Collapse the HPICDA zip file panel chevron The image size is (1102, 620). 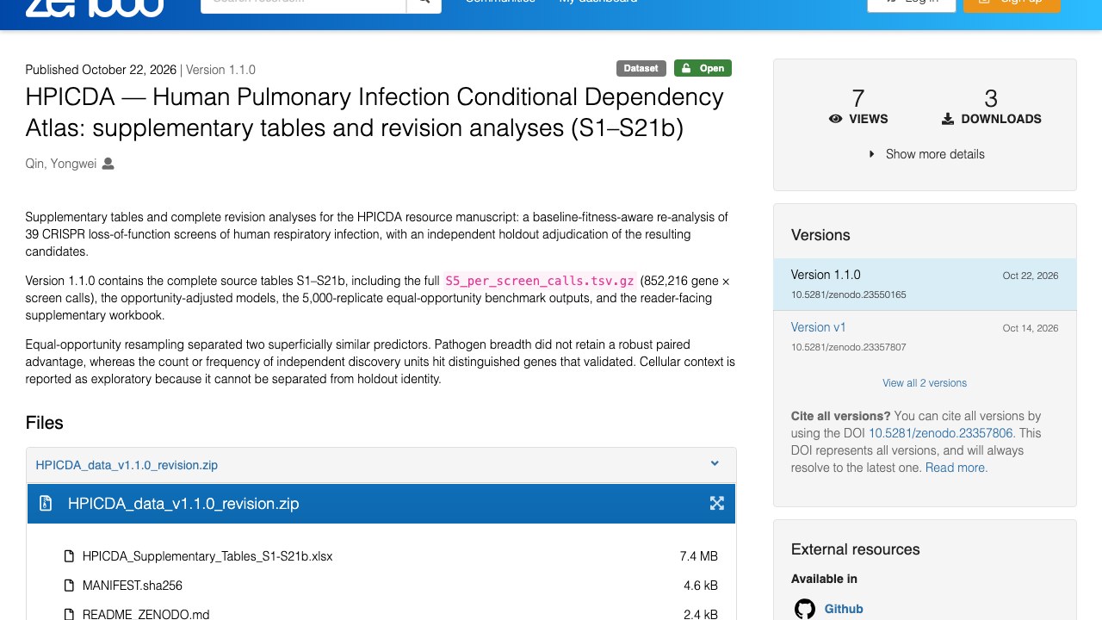point(715,463)
